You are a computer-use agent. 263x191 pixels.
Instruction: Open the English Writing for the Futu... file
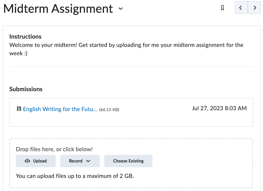tap(60, 109)
